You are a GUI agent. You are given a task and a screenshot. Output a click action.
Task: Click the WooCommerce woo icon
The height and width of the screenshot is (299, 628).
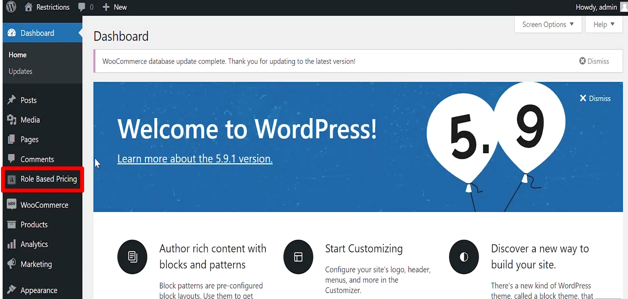coord(12,204)
